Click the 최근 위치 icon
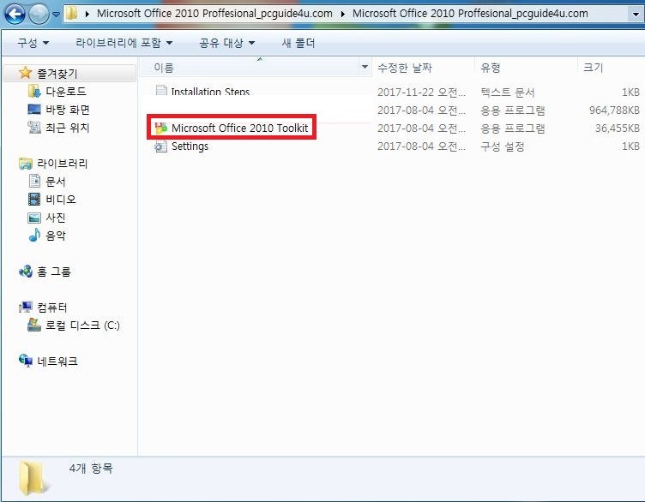This screenshot has width=645, height=502. pyautogui.click(x=34, y=128)
